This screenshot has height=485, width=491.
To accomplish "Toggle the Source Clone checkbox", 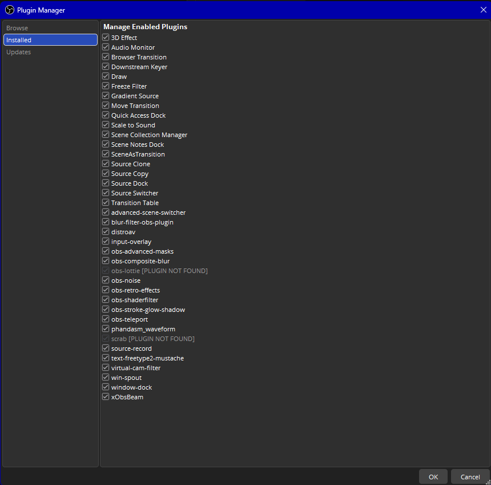I will click(106, 164).
